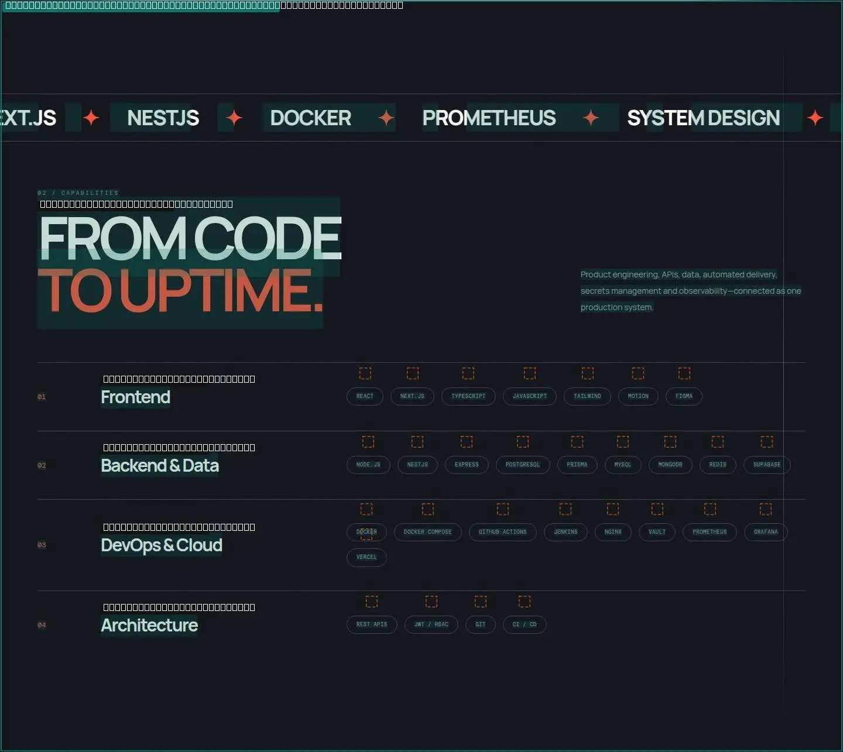This screenshot has height=752, width=843.
Task: Click the SUPABASE tag
Action: [767, 465]
